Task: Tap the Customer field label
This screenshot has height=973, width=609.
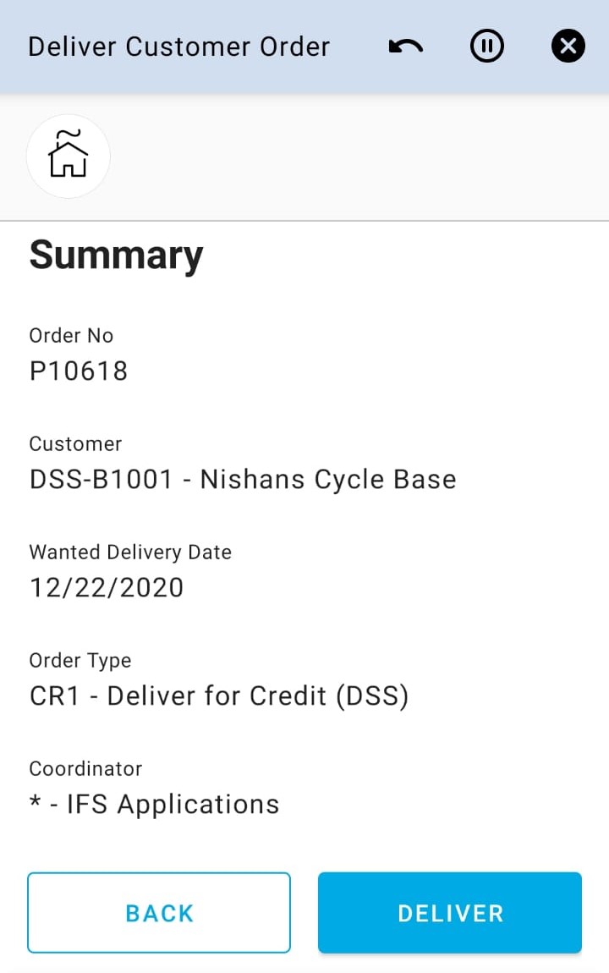Action: coord(75,444)
